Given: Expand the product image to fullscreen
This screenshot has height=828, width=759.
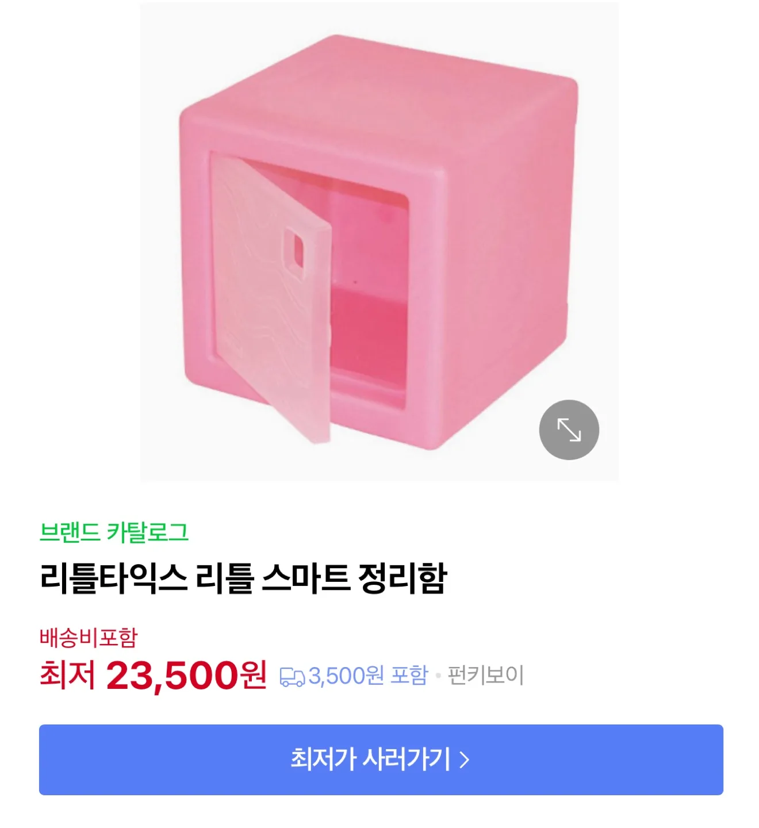Looking at the screenshot, I should [569, 430].
